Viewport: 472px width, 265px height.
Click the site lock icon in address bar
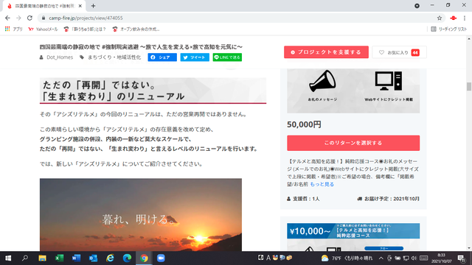44,18
